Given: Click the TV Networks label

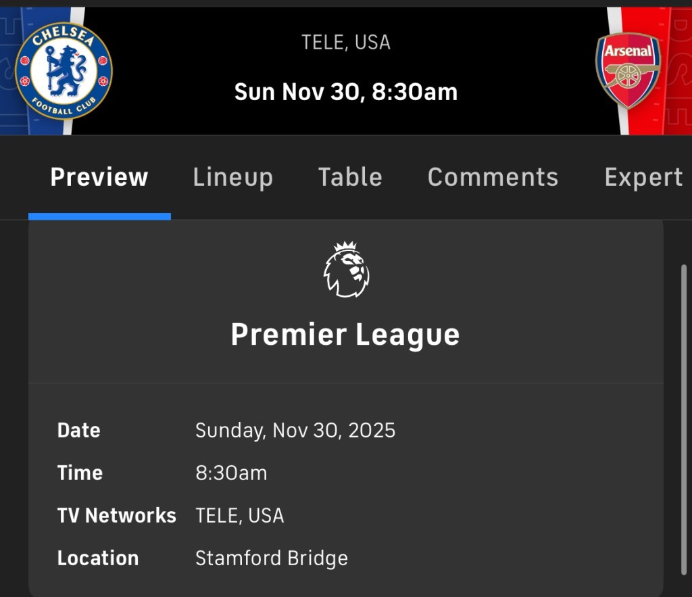Looking at the screenshot, I should [116, 516].
